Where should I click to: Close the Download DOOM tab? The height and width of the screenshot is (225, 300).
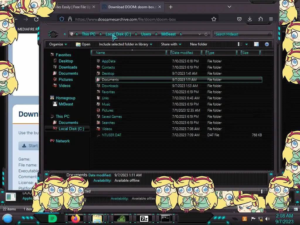(160, 7)
